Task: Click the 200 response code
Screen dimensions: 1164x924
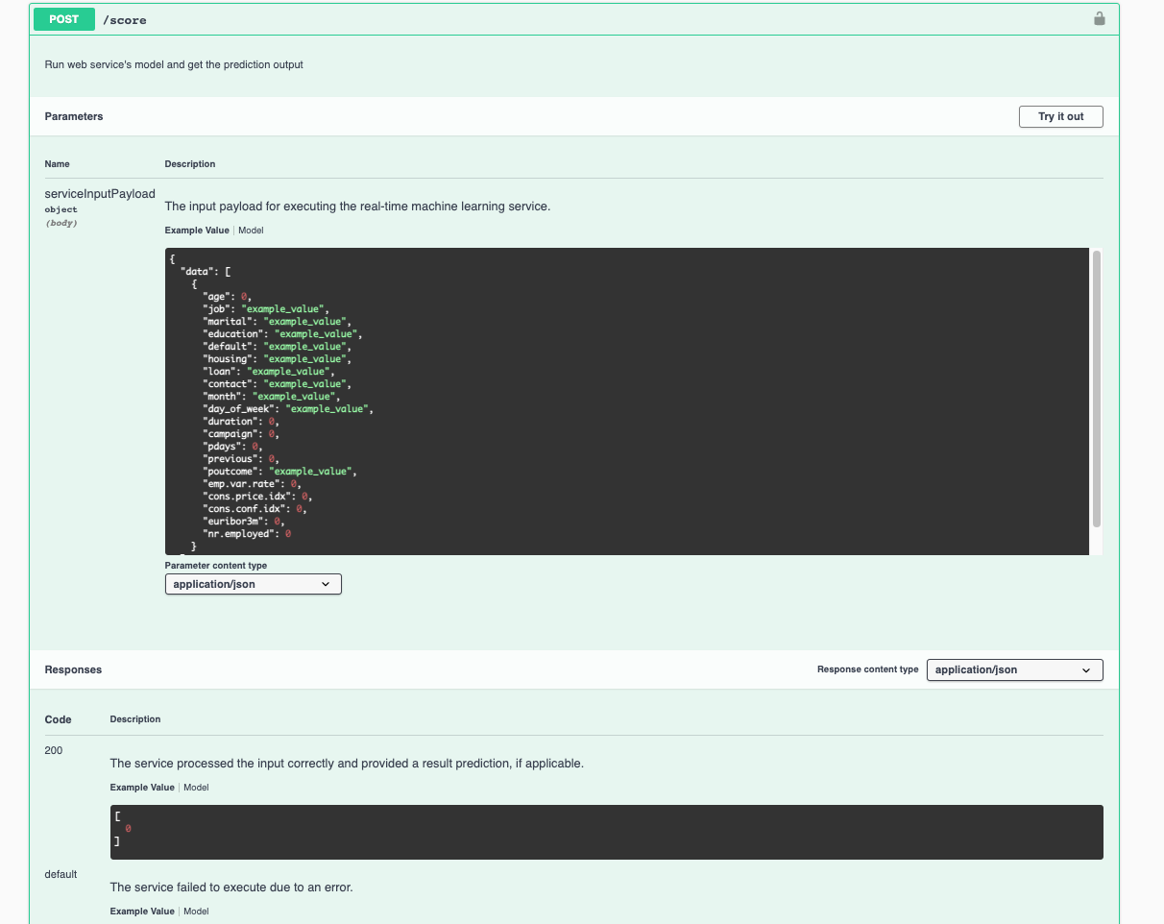Action: tap(54, 750)
